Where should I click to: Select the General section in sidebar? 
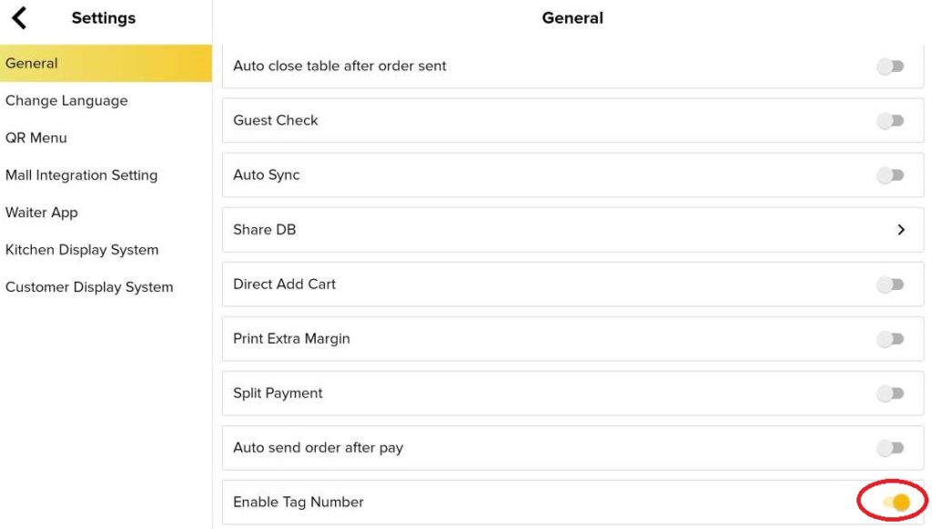(32, 63)
